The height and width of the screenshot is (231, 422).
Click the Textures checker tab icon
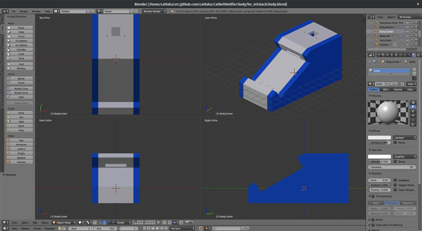[x=418, y=55]
